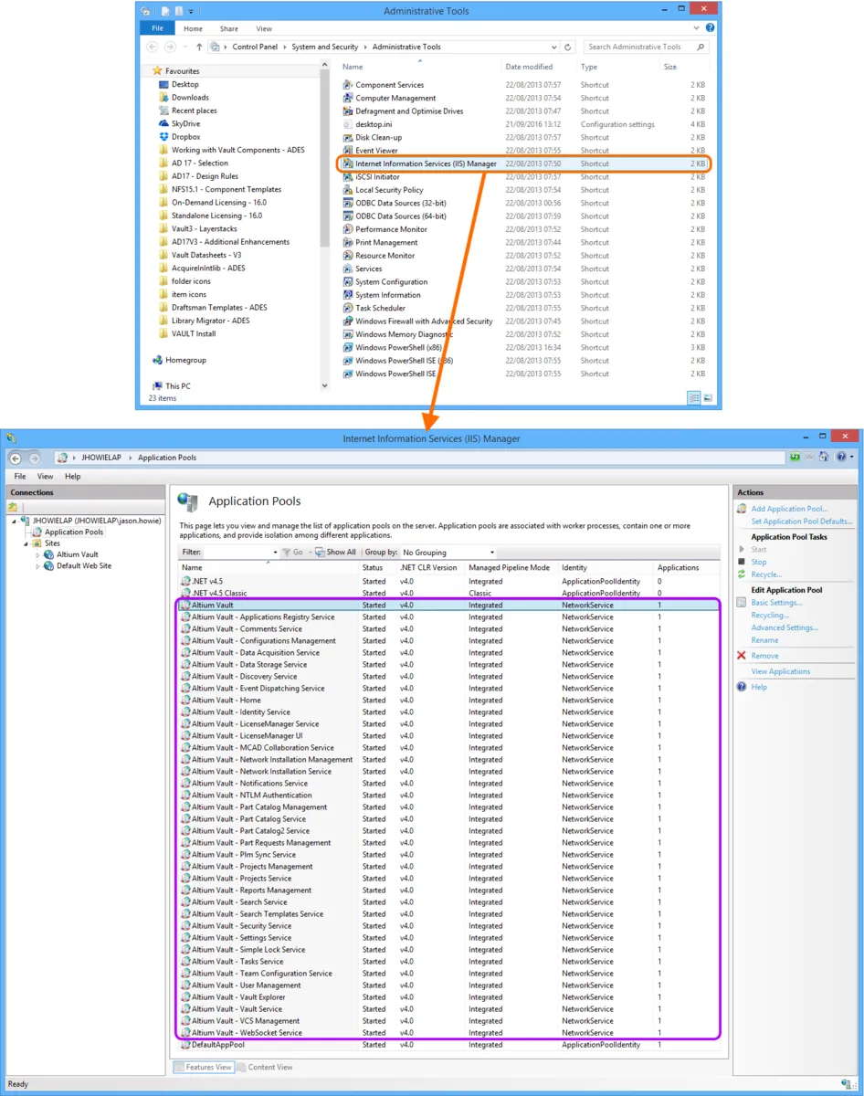
Task: Expand the Altium Vault site node
Action: pyautogui.click(x=37, y=554)
